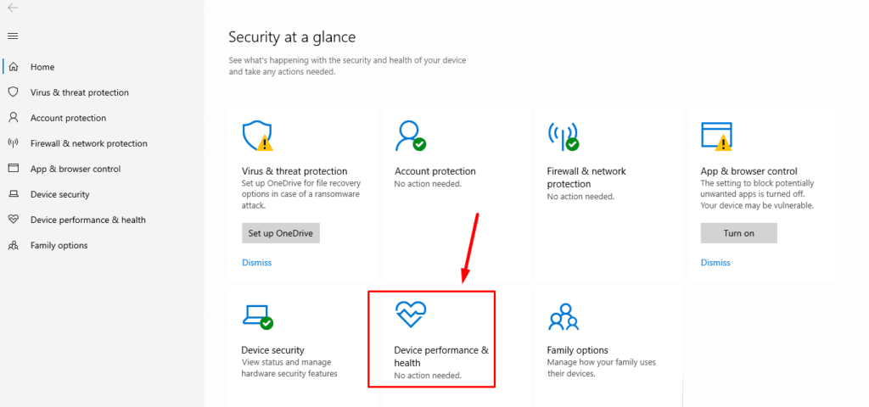Open App & browser control sidebar item
The height and width of the screenshot is (407, 869).
76,169
